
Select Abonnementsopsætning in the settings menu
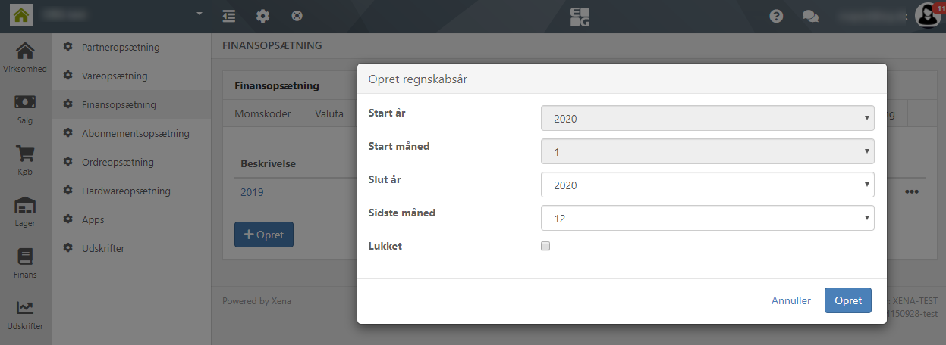point(135,134)
